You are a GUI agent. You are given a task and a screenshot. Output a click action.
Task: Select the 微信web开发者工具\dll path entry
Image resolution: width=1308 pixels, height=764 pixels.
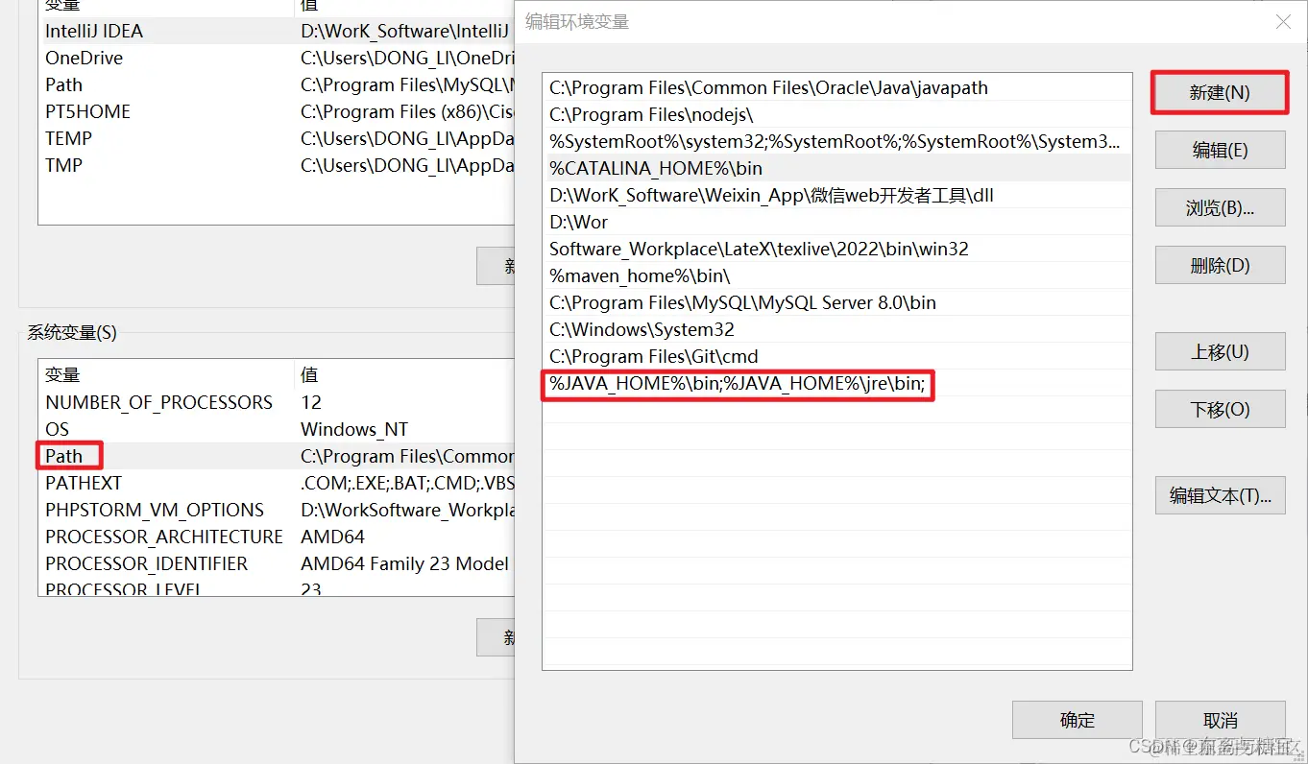coord(837,195)
